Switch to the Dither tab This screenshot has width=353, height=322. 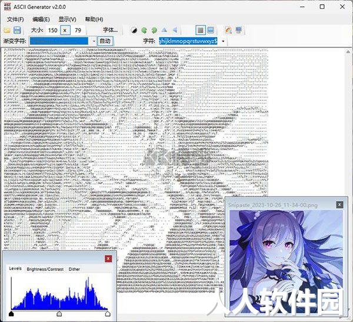[x=74, y=269]
